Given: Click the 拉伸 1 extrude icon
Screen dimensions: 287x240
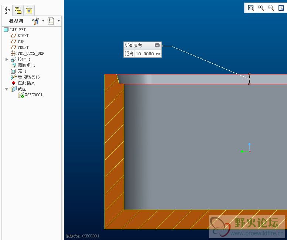Looking at the screenshot, I should 14,59.
